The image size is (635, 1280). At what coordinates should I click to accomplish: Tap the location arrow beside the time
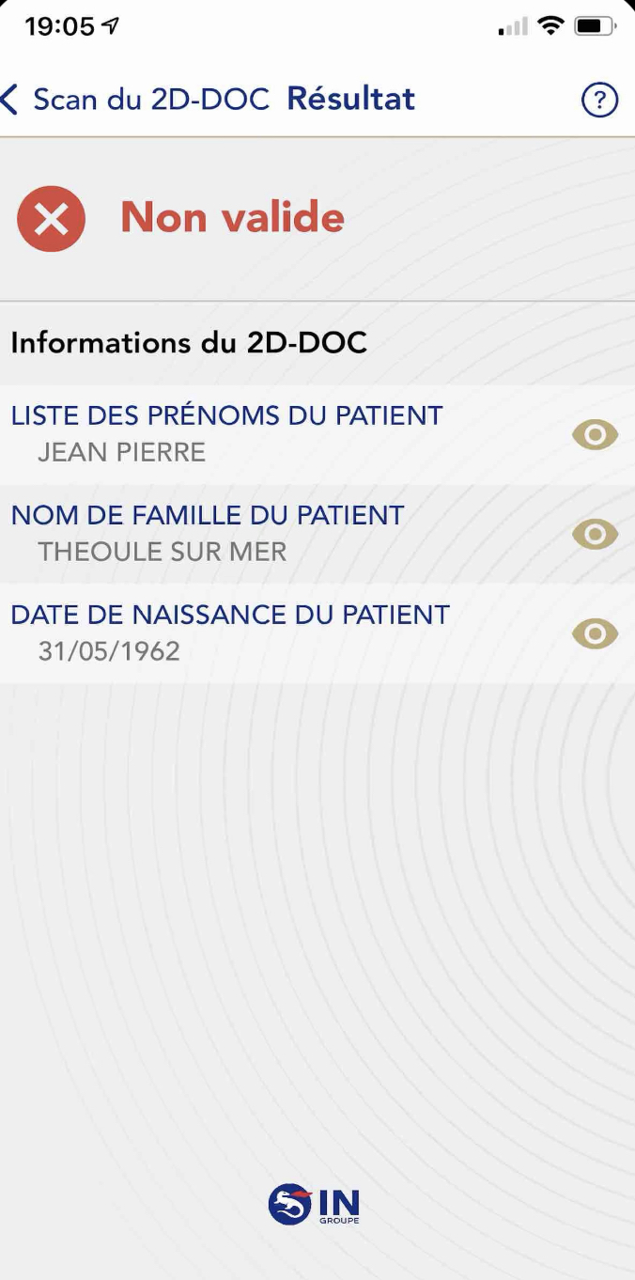111,26
